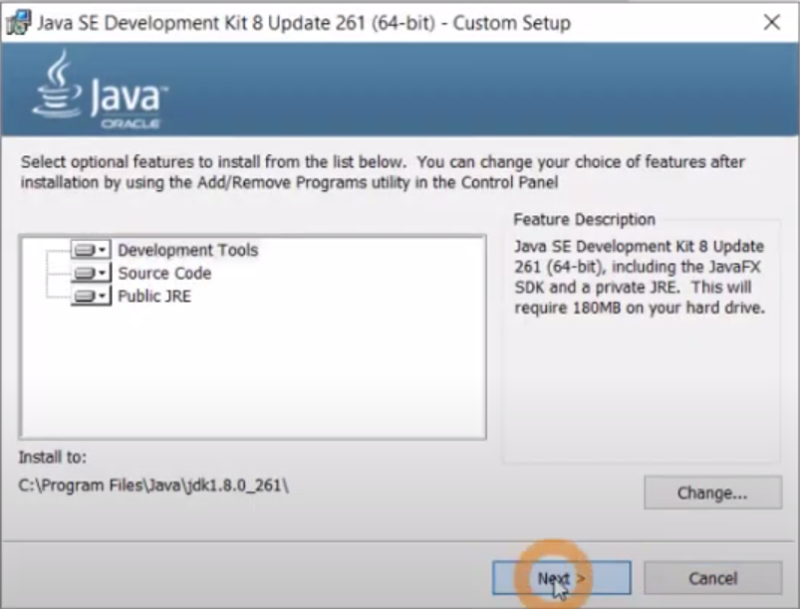The height and width of the screenshot is (609, 800).
Task: Select the Development Tools tree item
Action: coord(187,250)
